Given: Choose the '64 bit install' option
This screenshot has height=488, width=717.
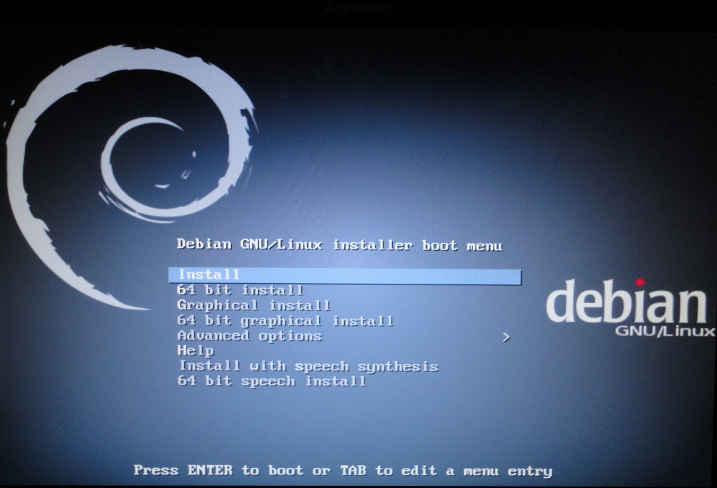Looking at the screenshot, I should pos(239,290).
